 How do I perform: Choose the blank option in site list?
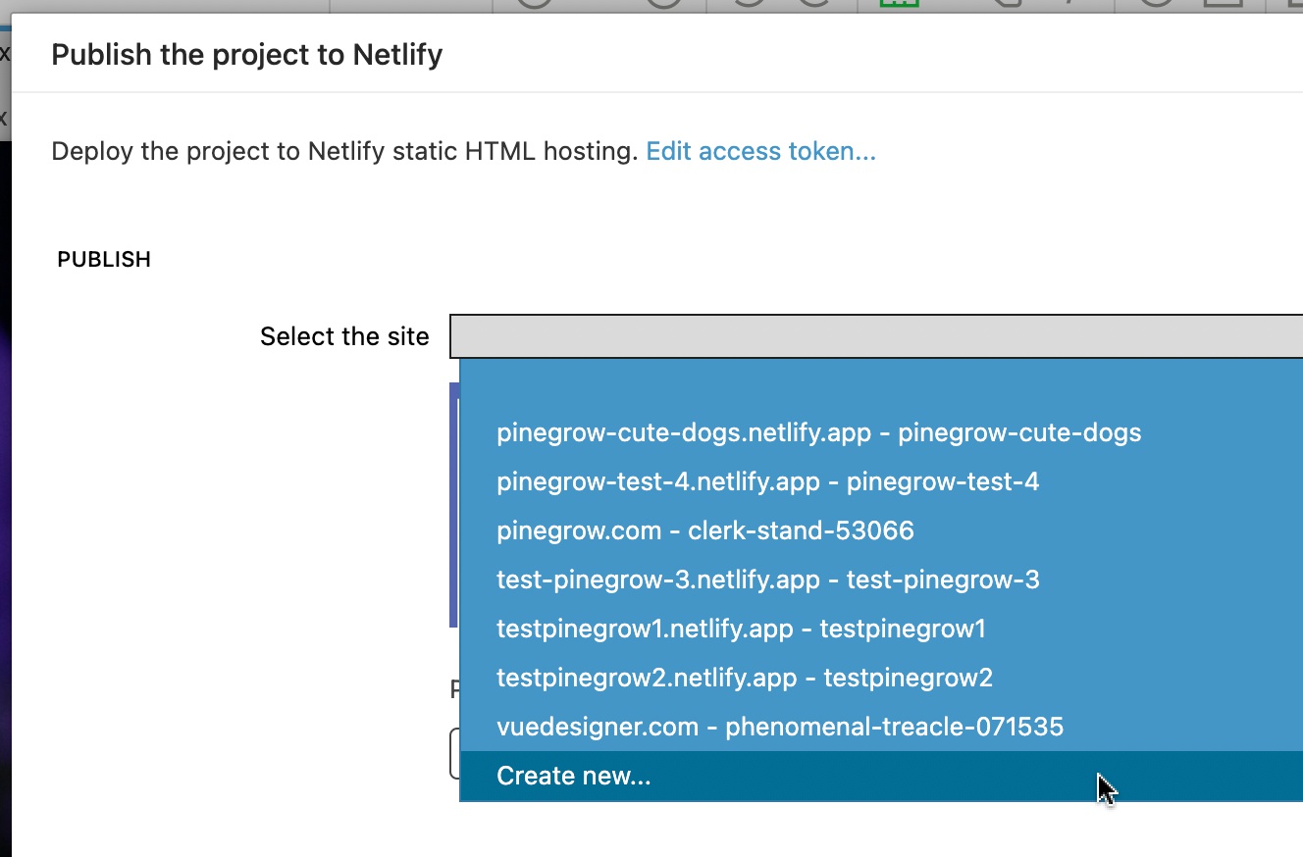(x=881, y=383)
